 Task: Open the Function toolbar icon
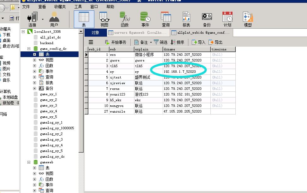click(125, 19)
